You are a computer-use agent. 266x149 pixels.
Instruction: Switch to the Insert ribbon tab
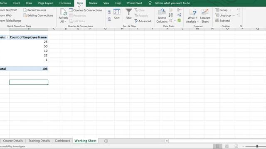pos(16,3)
